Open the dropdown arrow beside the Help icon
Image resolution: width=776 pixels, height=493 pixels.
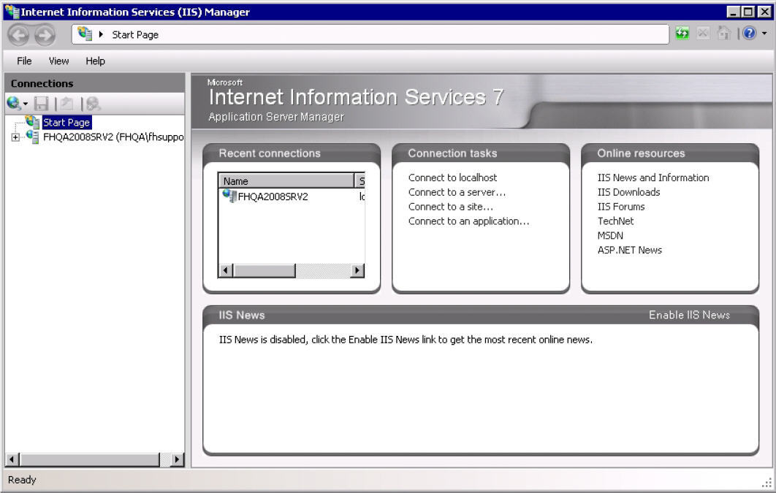click(x=764, y=34)
